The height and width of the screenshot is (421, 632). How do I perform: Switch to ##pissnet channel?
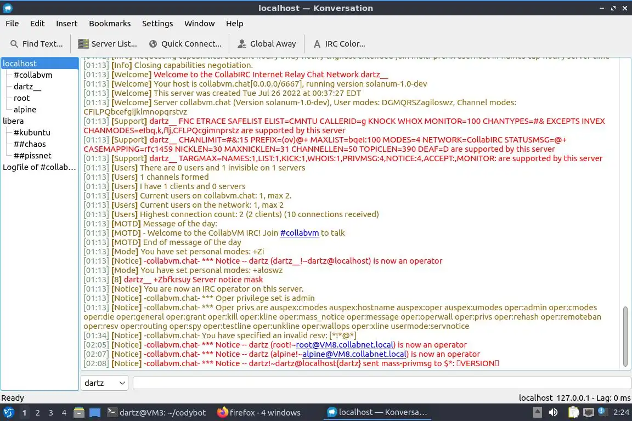[x=32, y=156]
